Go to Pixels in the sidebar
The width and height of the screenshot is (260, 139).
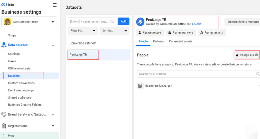tap(12, 61)
